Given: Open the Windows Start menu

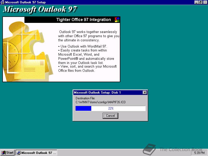Looking at the screenshot, I should coord(8,153).
